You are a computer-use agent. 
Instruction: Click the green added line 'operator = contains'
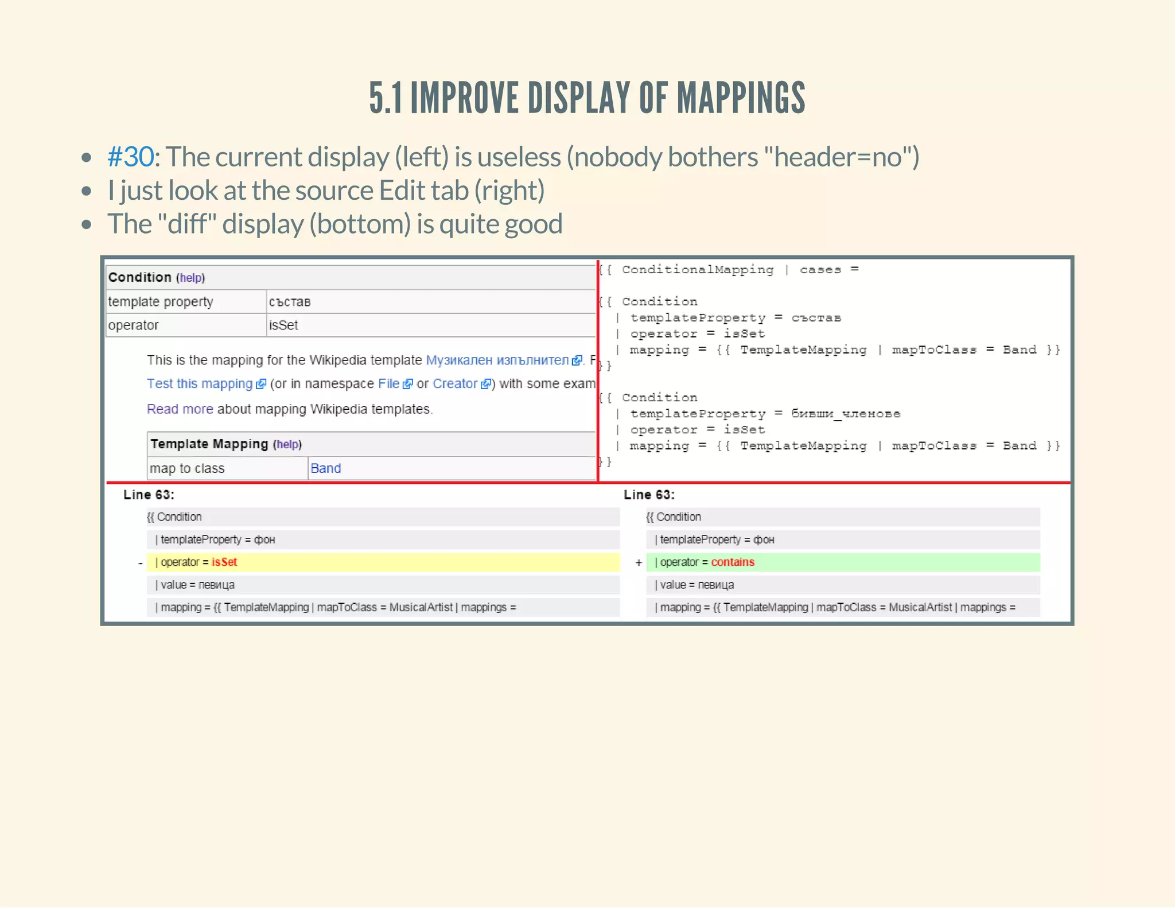click(843, 562)
